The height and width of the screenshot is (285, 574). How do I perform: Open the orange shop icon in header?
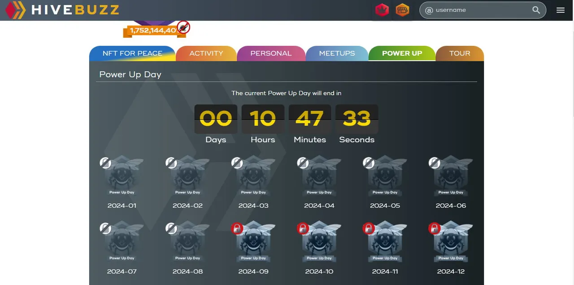click(x=402, y=10)
